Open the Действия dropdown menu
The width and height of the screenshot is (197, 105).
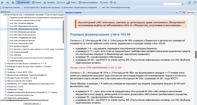tap(191, 13)
